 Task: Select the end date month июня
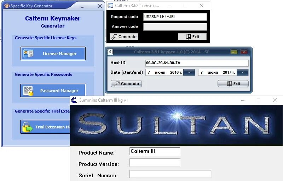(x=213, y=72)
